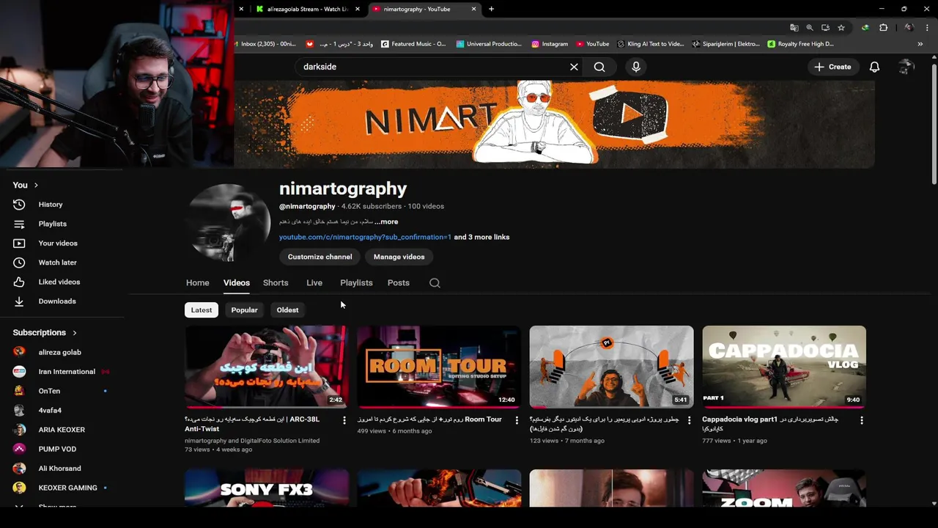Expand channel description with ...more

387,221
